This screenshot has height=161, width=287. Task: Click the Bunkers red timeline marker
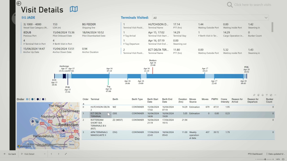coord(153,71)
